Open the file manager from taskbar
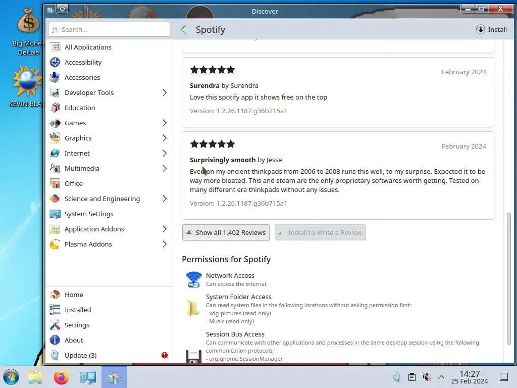Image resolution: width=517 pixels, height=388 pixels. click(35, 377)
